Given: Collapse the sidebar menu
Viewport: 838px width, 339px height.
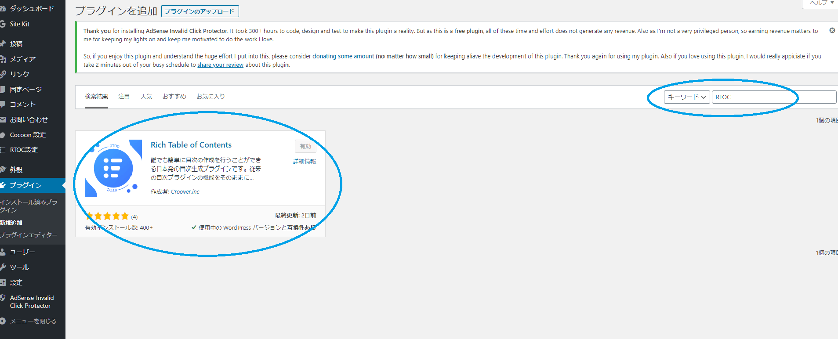Looking at the screenshot, I should (29, 321).
